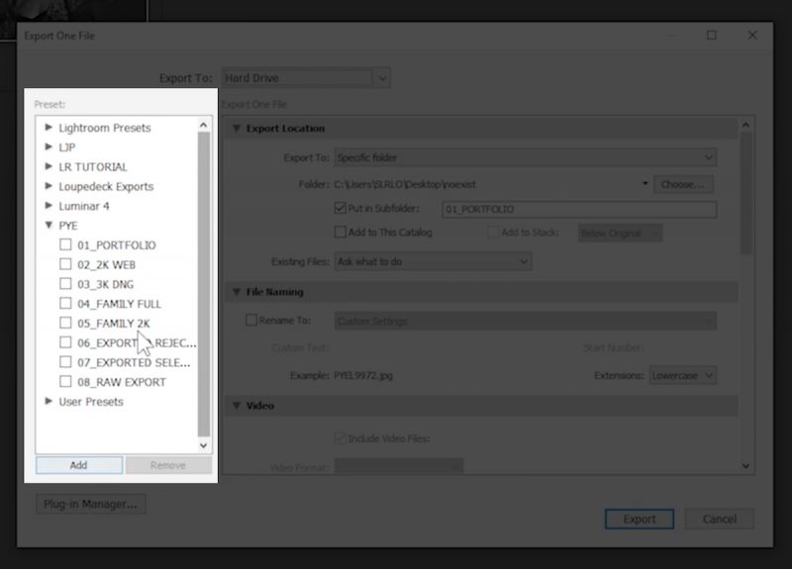Check the 06_EXPORT REJEC... preset box
This screenshot has height=569, width=792.
click(65, 342)
